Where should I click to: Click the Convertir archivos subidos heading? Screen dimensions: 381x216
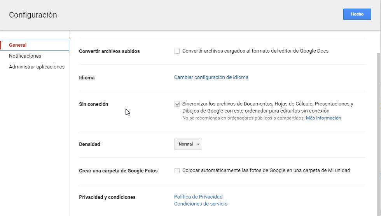pyautogui.click(x=109, y=51)
